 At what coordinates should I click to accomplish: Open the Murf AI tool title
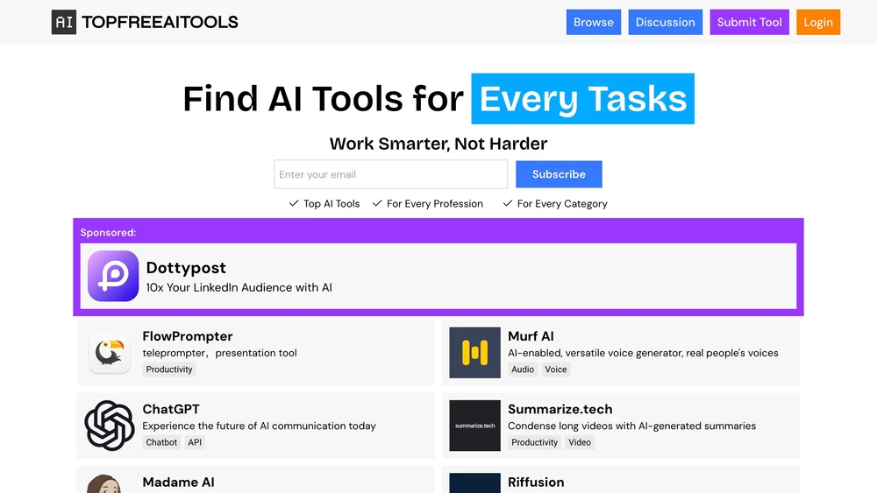coord(531,336)
